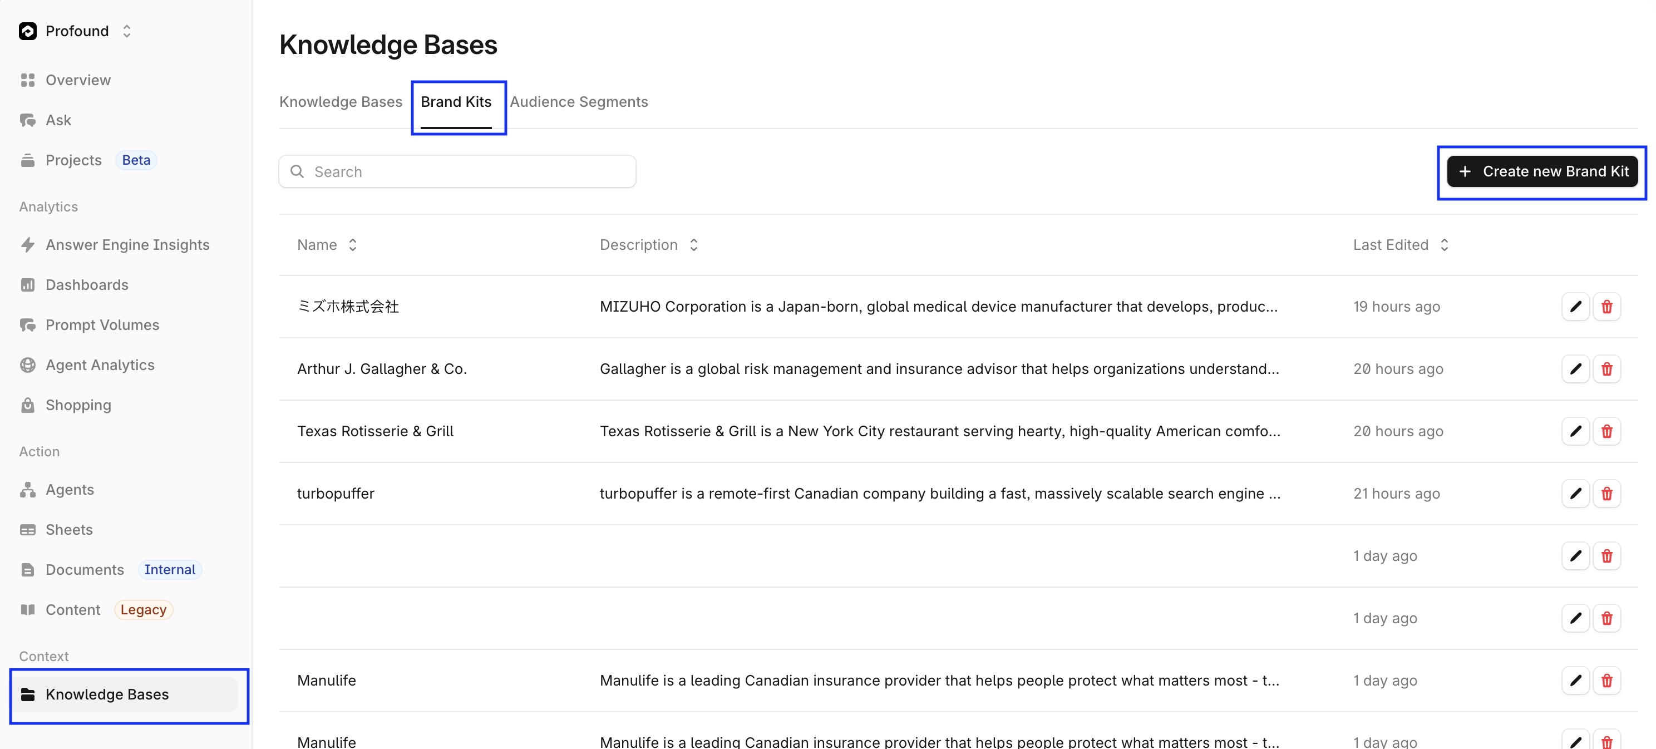Screen dimensions: 1656x749
Task: Edit the ミズホ株式会社 brand kit
Action: (1575, 307)
